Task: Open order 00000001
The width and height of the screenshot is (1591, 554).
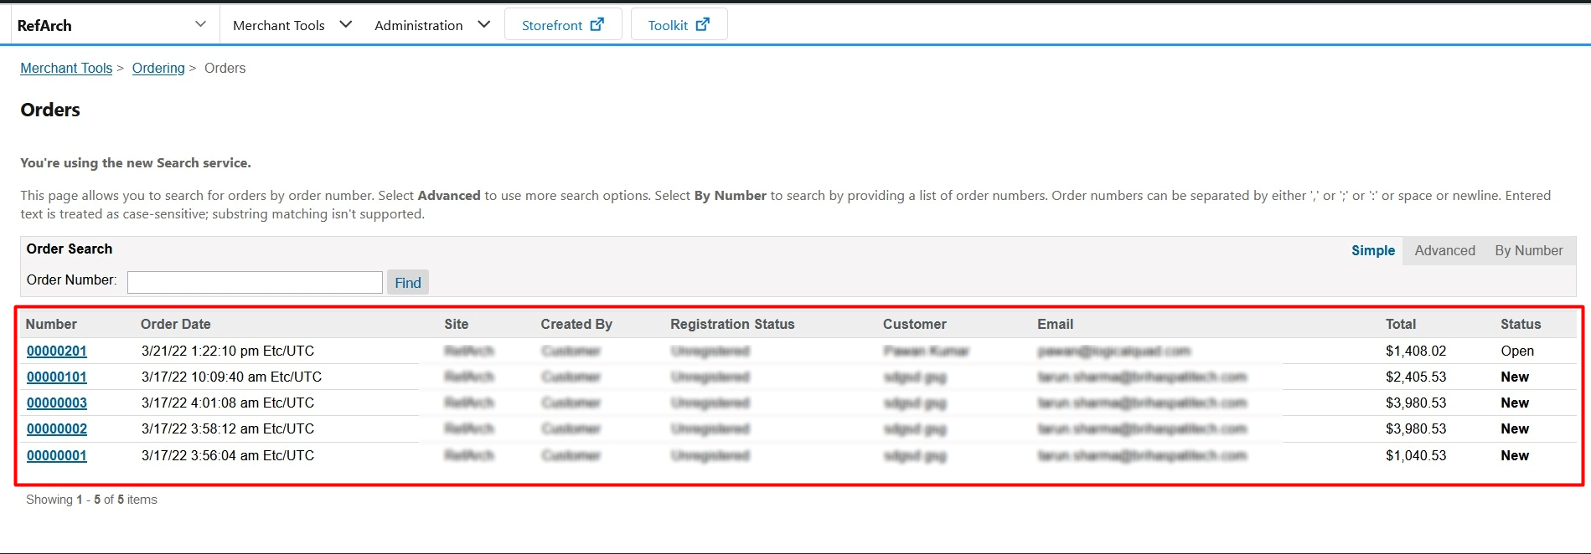Action: point(57,455)
